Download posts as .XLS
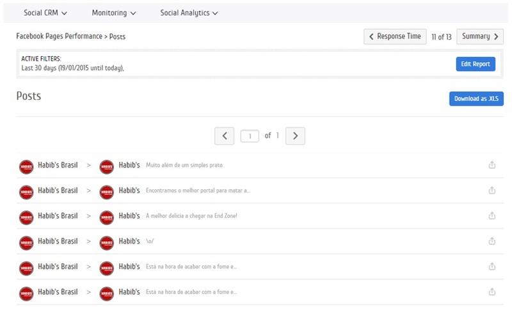The height and width of the screenshot is (314, 512). [476, 98]
